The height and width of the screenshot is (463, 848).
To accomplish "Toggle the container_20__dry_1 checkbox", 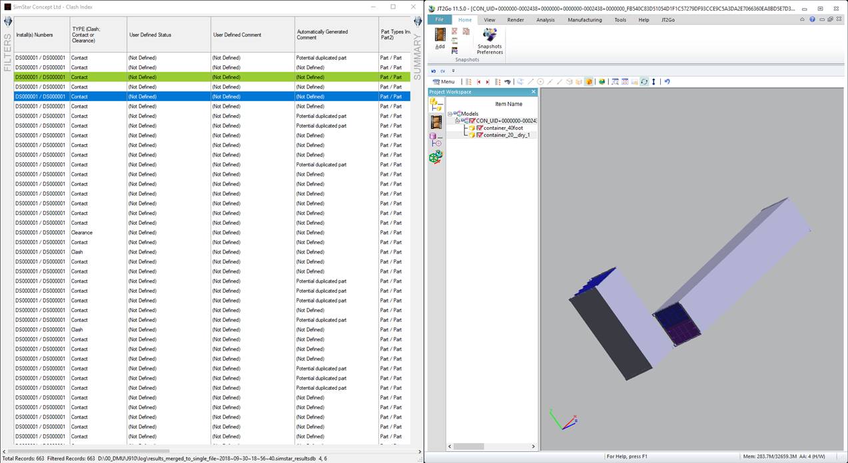I will (x=479, y=135).
